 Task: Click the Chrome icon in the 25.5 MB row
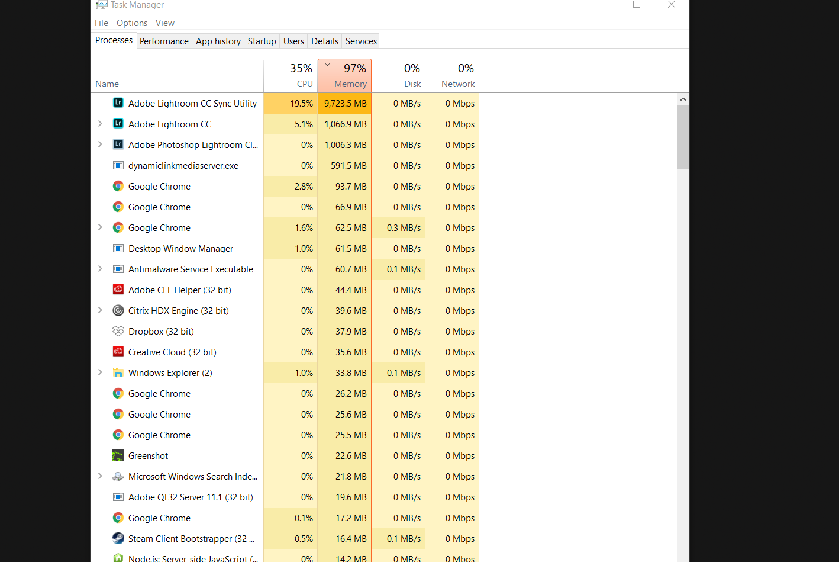(x=118, y=435)
